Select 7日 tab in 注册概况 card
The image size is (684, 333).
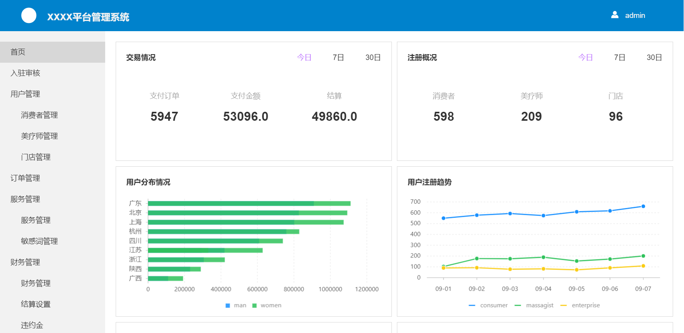point(619,58)
